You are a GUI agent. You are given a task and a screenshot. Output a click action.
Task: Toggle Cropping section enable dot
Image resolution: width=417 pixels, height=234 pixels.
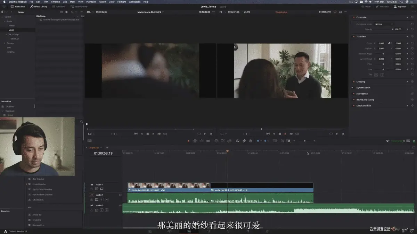pos(354,82)
